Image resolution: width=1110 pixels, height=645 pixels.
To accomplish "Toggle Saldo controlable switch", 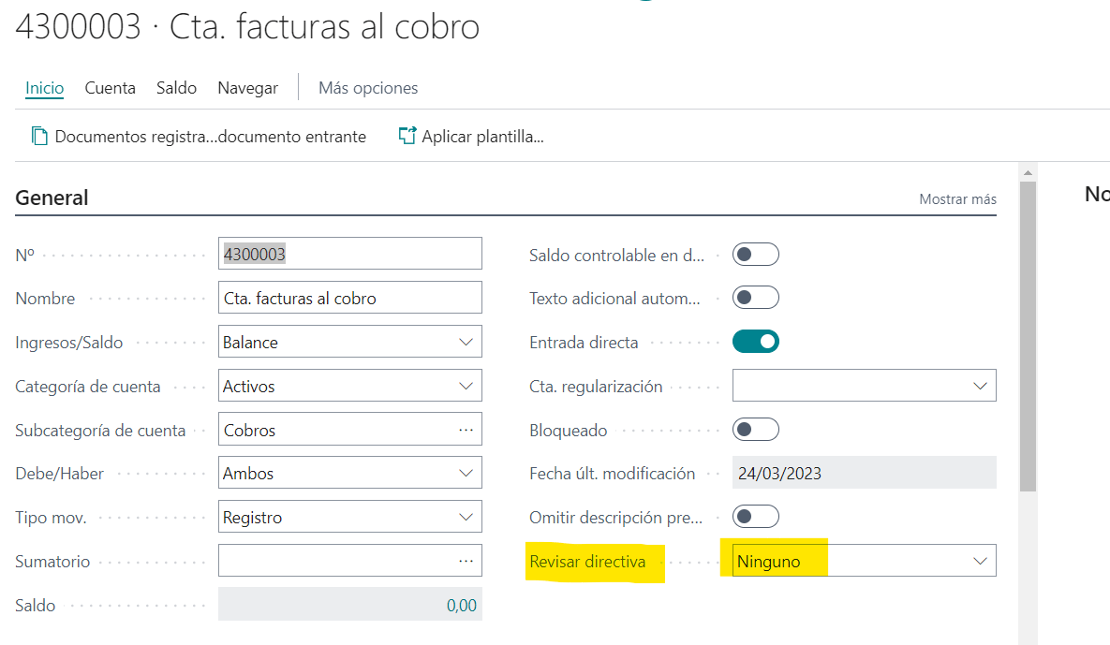I will pos(755,255).
